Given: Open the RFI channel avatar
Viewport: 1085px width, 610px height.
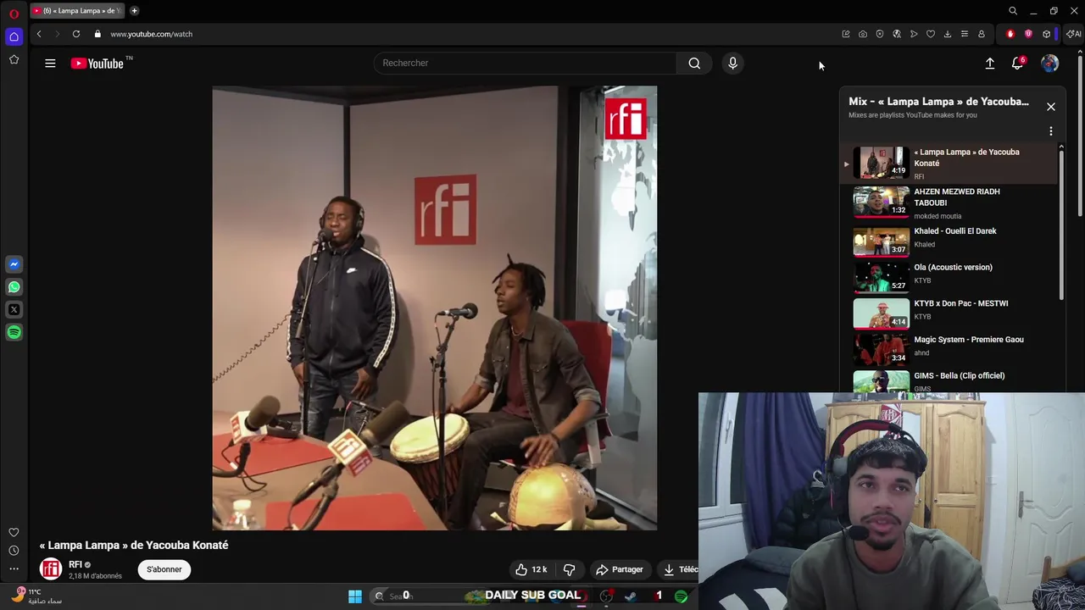Looking at the screenshot, I should (51, 569).
